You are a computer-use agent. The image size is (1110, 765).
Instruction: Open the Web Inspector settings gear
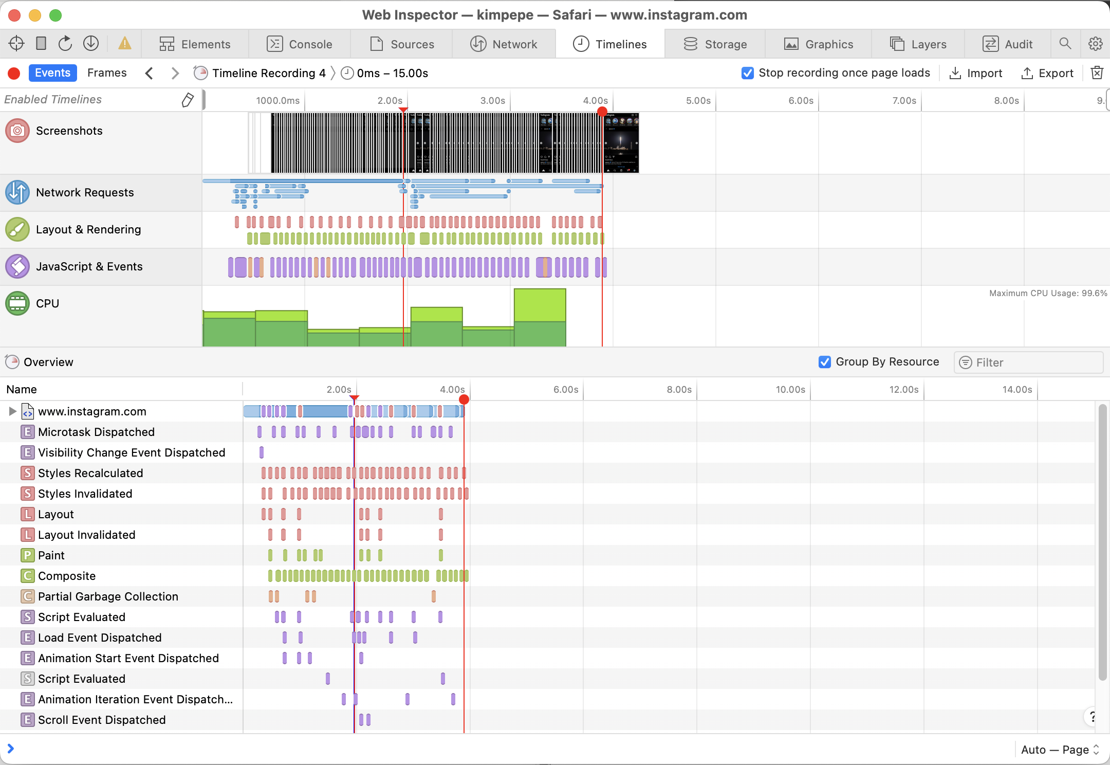(1095, 44)
